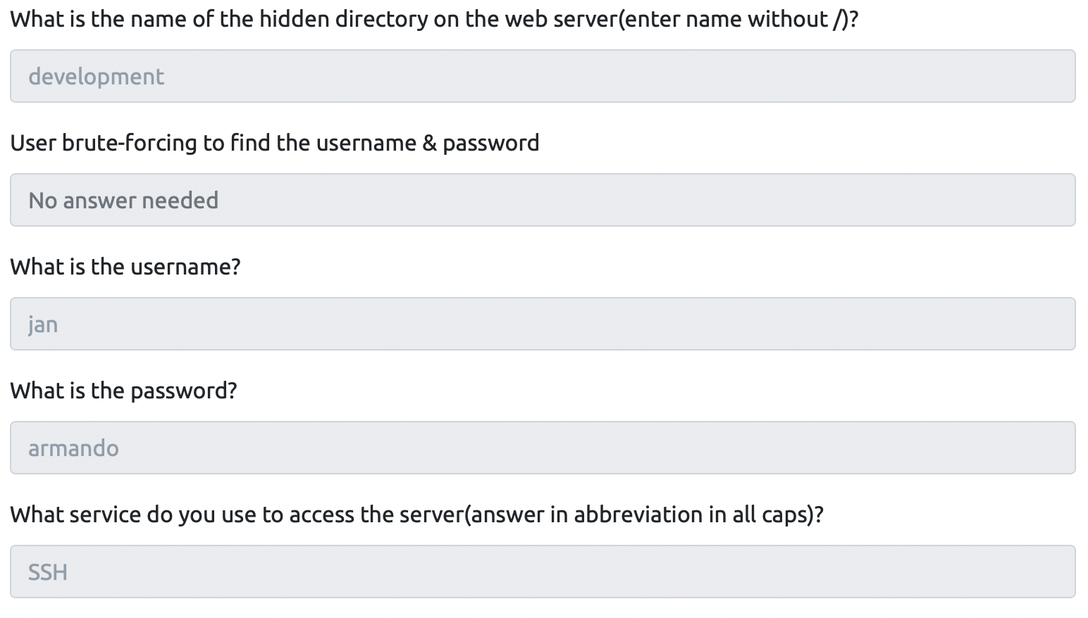Click the word 'armando' in the password box
1088x618 pixels.
[x=73, y=448]
